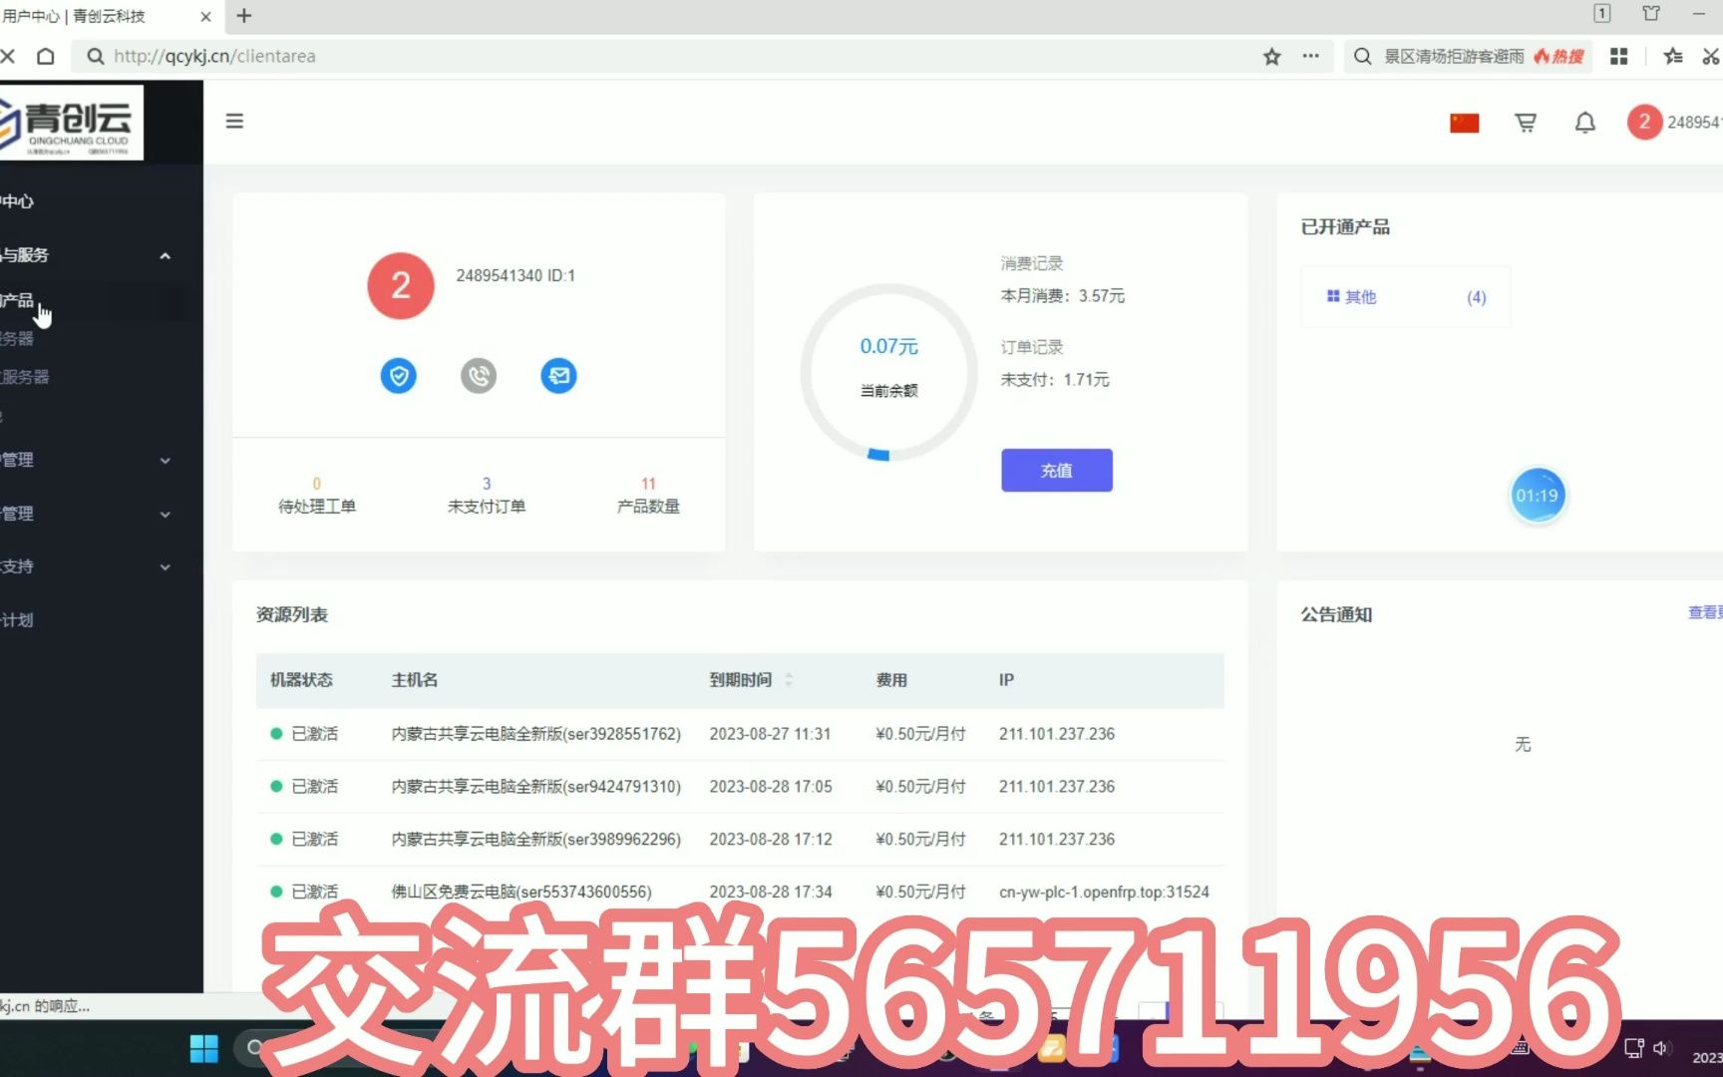Open the 计划 sidebar item
The height and width of the screenshot is (1077, 1723).
tap(18, 620)
